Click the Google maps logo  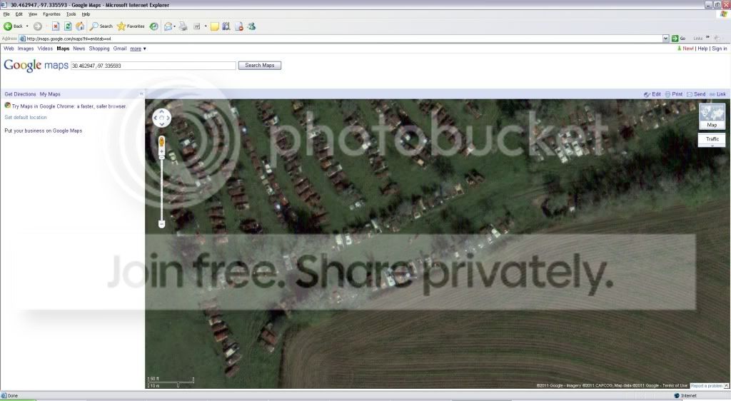36,65
